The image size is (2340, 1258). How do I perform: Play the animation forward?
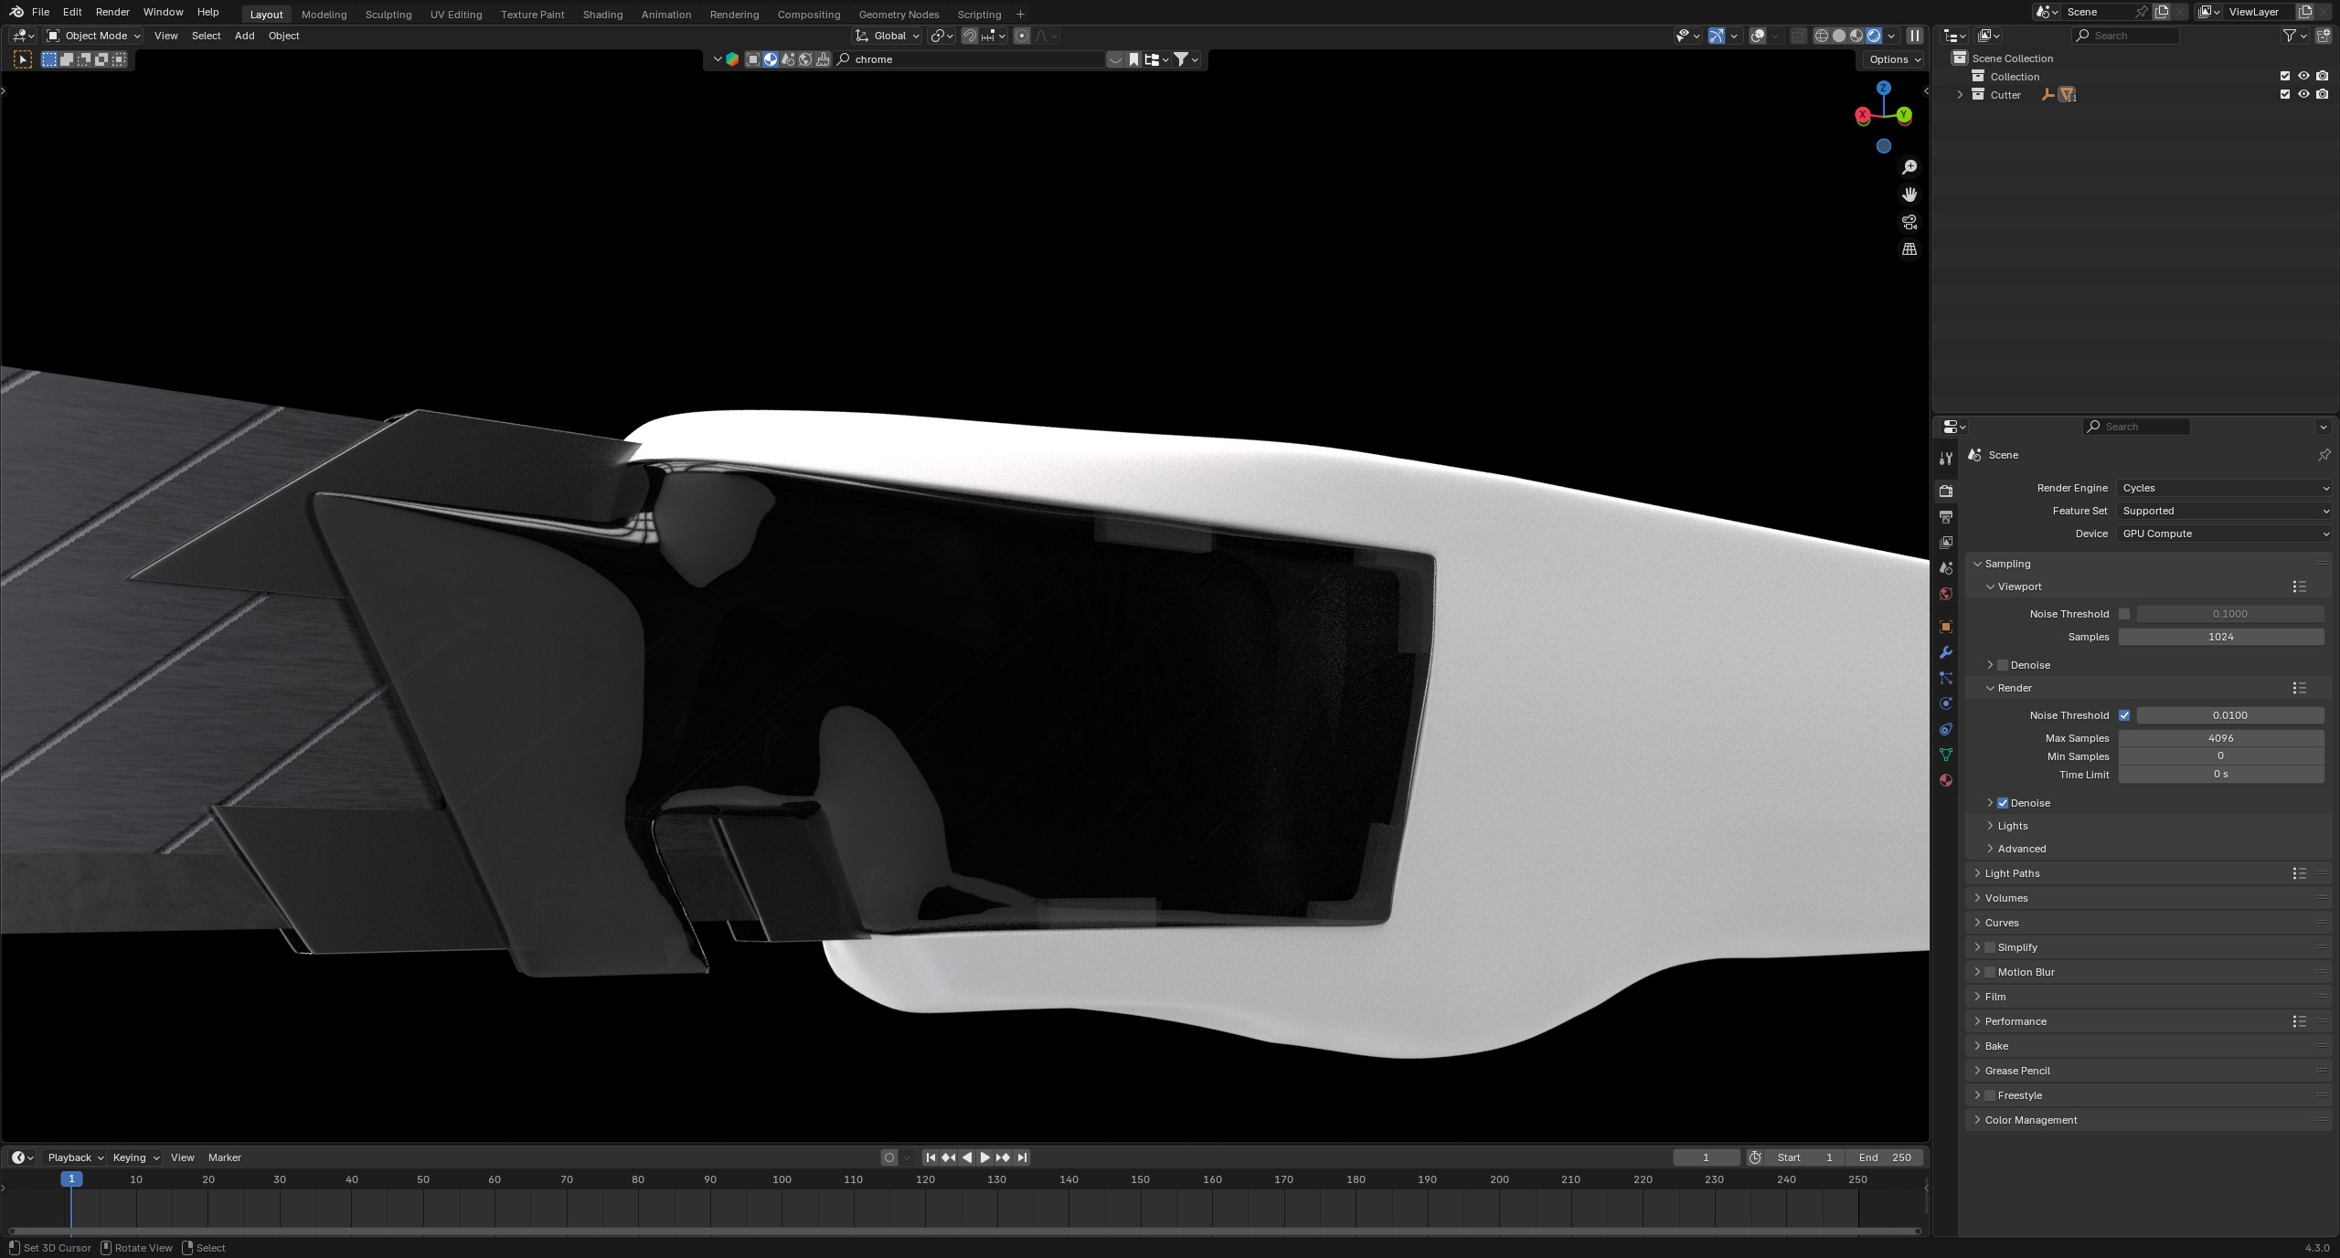point(984,1158)
